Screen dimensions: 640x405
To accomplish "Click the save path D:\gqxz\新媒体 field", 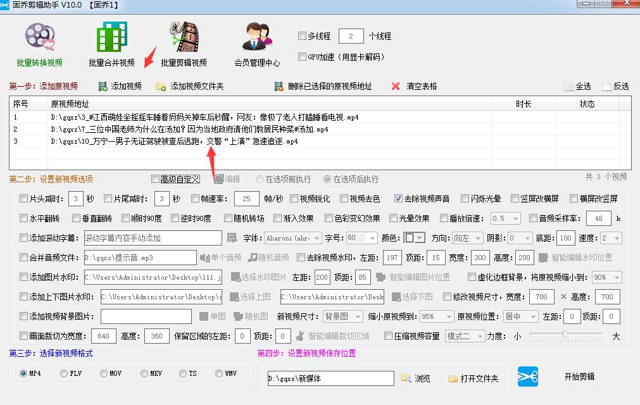I will tap(331, 378).
